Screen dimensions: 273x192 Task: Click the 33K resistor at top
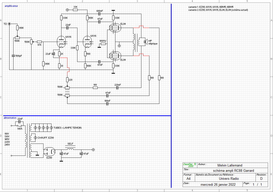click(75, 10)
